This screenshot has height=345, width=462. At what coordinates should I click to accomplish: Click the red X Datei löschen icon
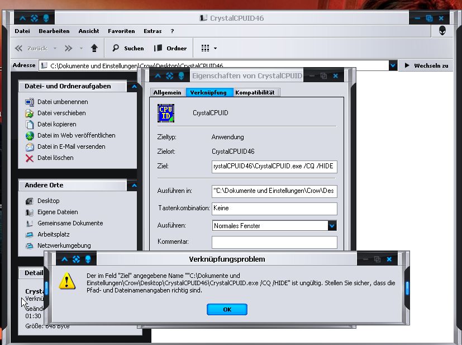(30, 158)
